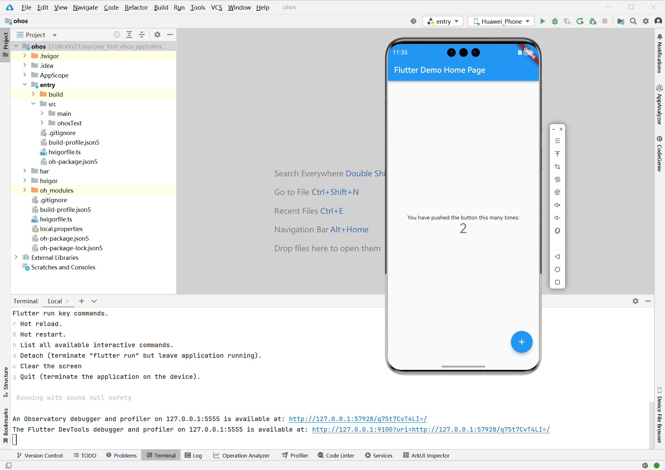Increase the device volume
This screenshot has width=665, height=470.
pos(557,205)
